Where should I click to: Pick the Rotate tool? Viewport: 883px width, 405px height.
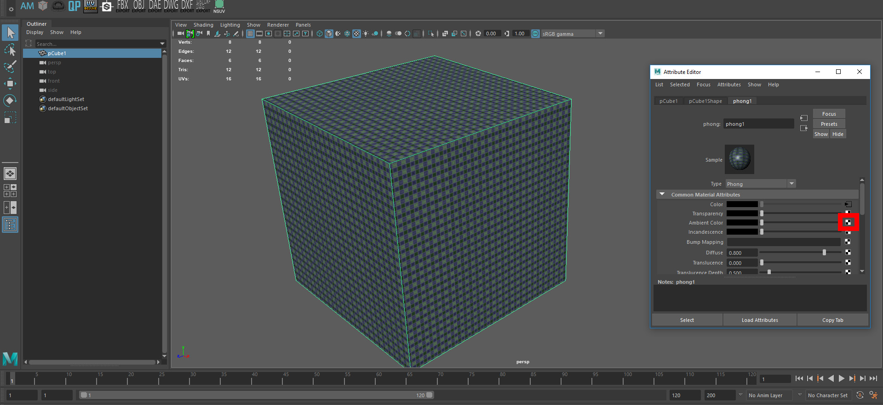10,101
